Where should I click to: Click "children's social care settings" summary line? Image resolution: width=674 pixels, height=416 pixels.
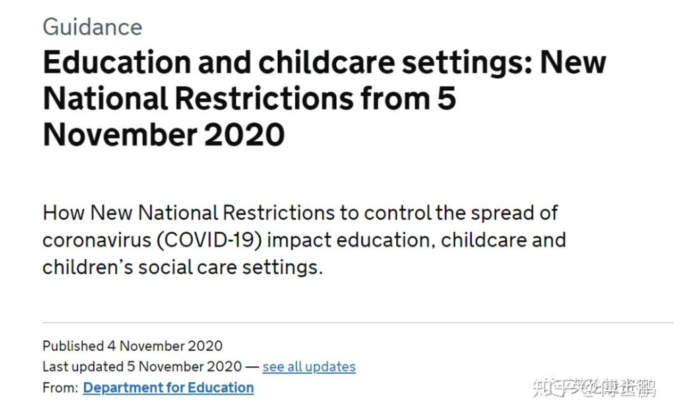point(182,267)
